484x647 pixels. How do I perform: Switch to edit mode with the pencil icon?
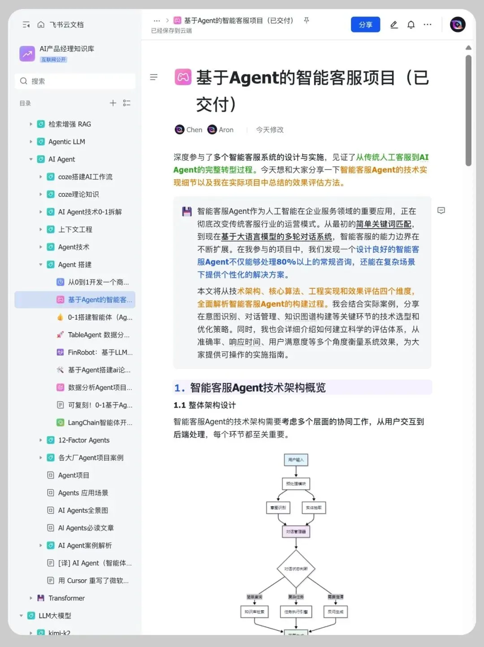394,25
